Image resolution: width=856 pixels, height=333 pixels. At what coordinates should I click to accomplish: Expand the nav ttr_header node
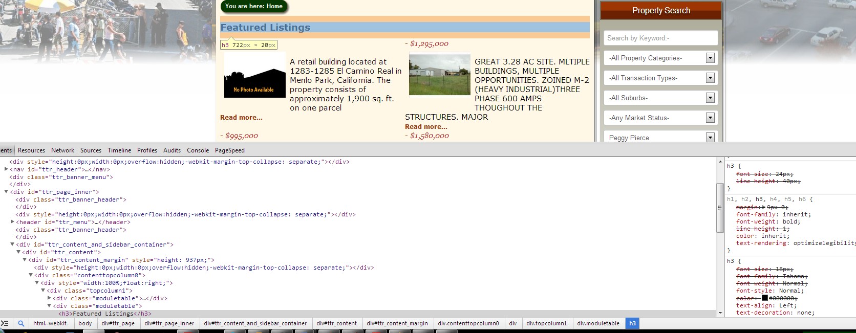click(x=6, y=169)
